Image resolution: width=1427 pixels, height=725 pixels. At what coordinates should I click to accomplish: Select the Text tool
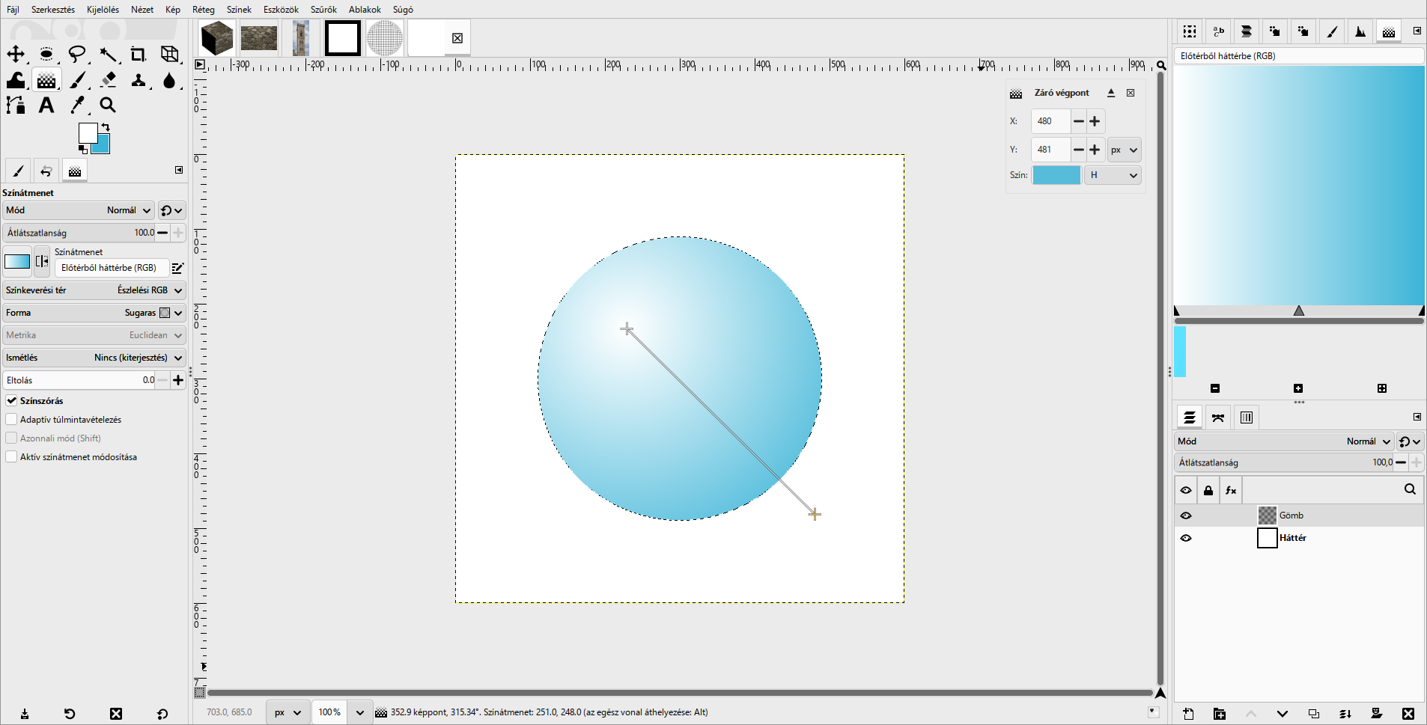[46, 105]
